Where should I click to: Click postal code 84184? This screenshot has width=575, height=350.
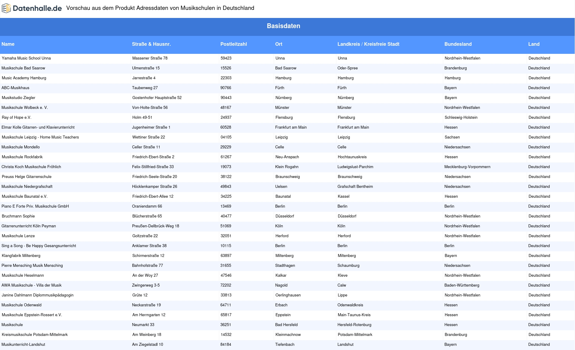(x=226, y=345)
